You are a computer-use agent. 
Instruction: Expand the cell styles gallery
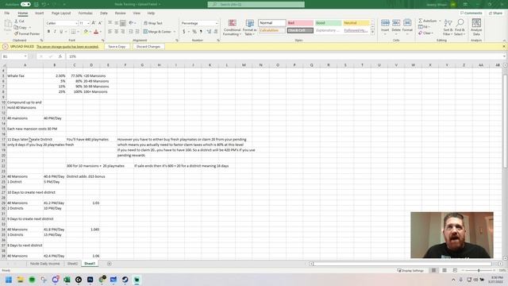click(x=372, y=33)
